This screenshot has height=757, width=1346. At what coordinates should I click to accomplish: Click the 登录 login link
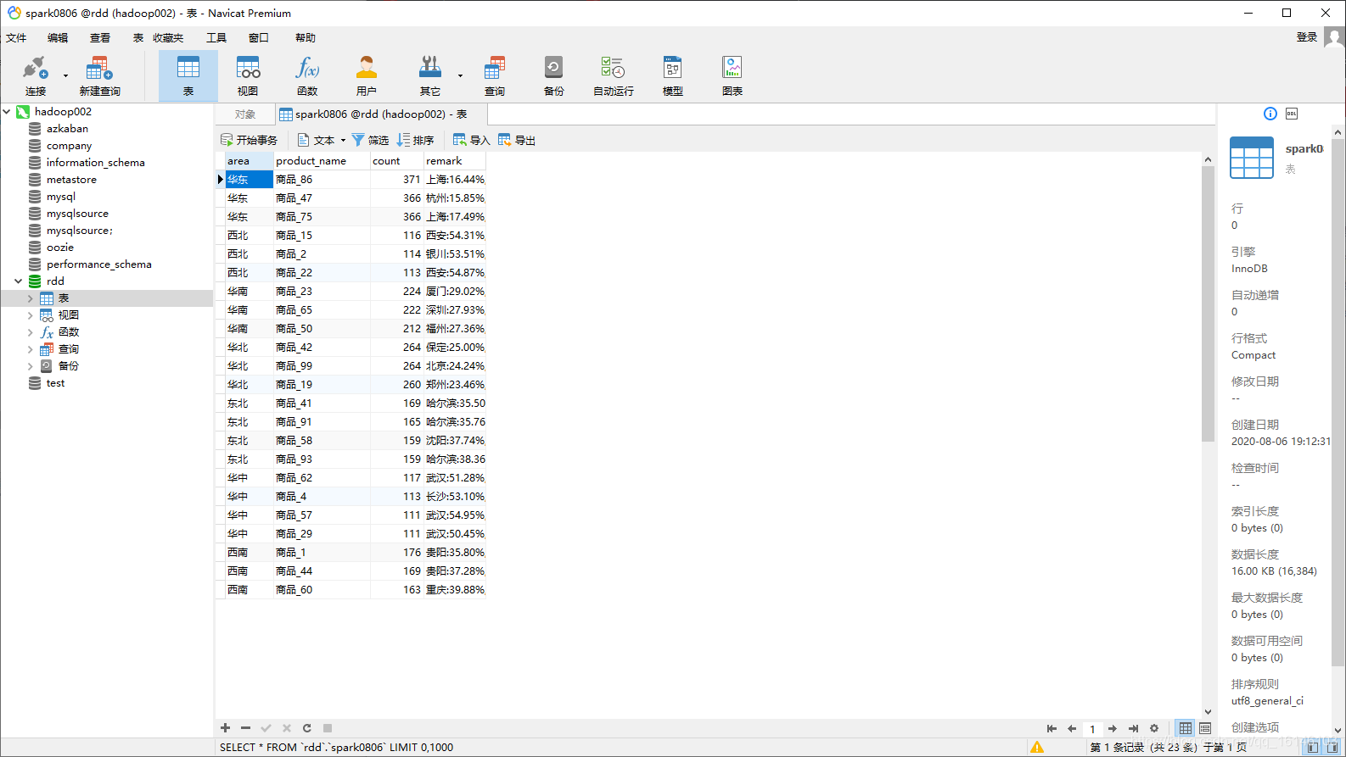click(x=1307, y=36)
